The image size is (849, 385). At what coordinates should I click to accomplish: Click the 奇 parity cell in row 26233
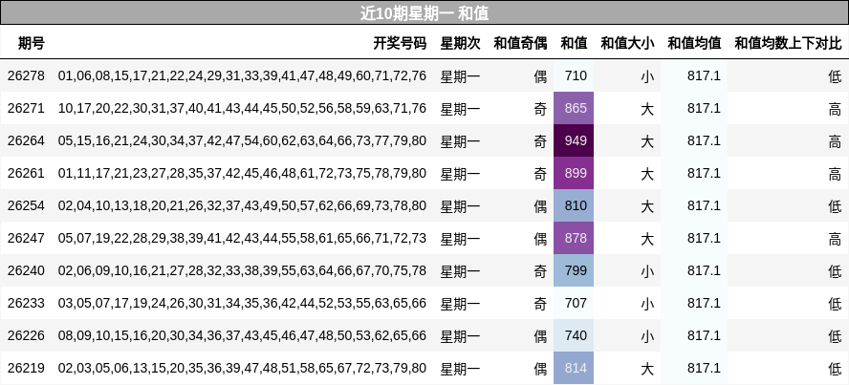click(x=540, y=304)
